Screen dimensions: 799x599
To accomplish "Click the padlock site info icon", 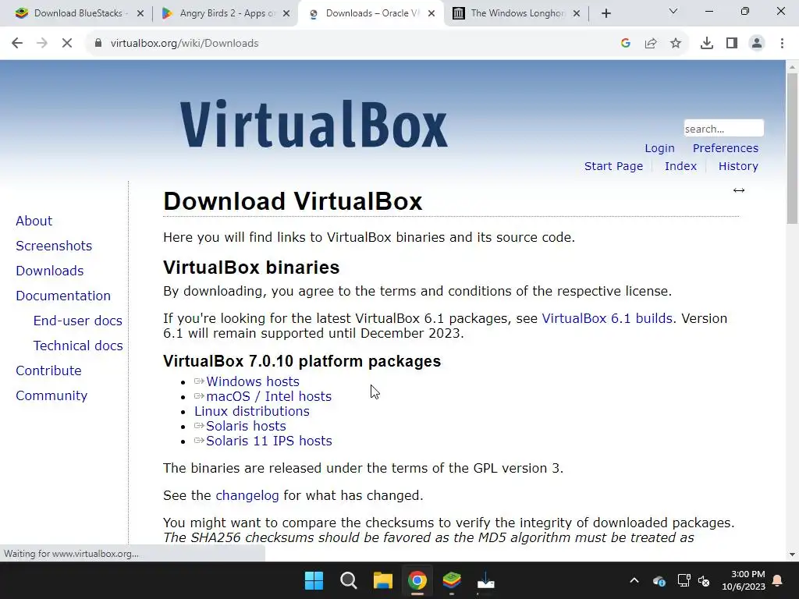I will tap(98, 44).
